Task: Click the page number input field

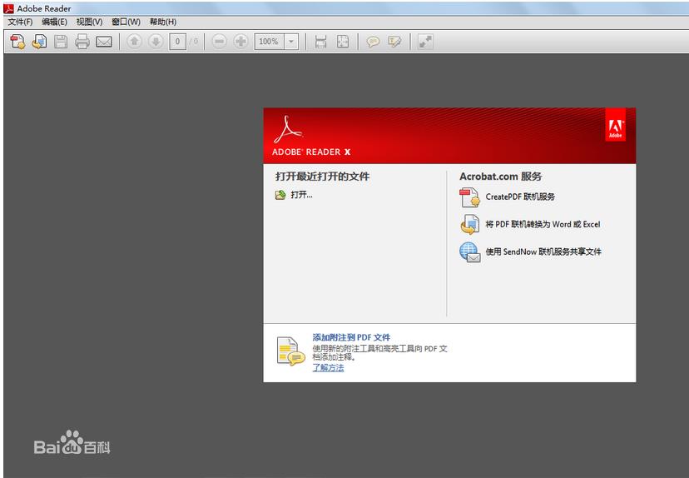Action: coord(177,42)
